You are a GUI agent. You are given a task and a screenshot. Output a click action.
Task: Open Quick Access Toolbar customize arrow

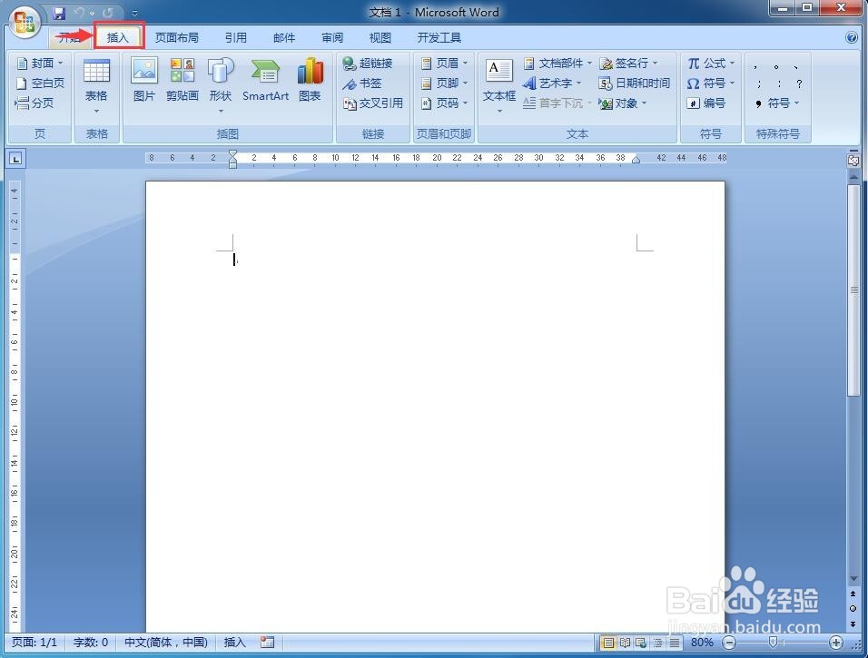coord(134,14)
